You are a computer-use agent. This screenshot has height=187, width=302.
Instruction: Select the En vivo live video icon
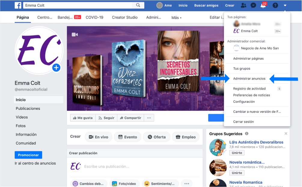pyautogui.click(x=91, y=137)
